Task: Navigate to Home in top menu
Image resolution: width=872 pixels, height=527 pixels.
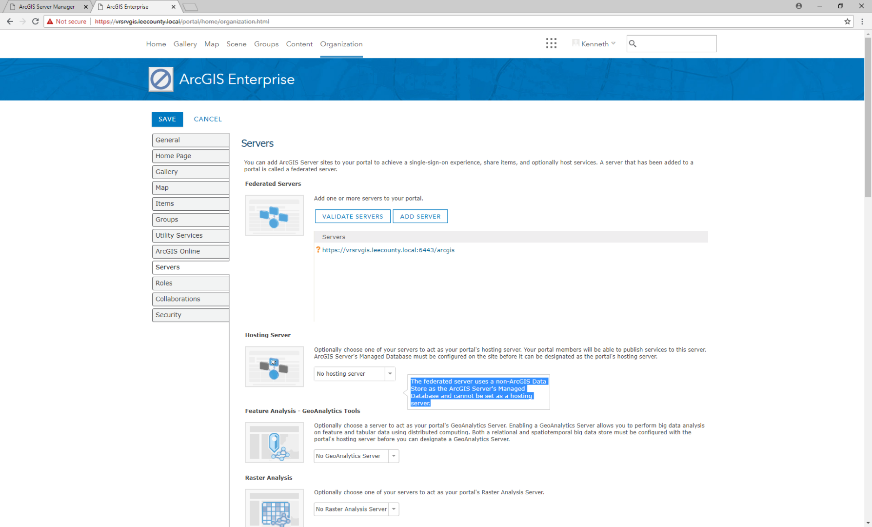Action: pyautogui.click(x=156, y=44)
